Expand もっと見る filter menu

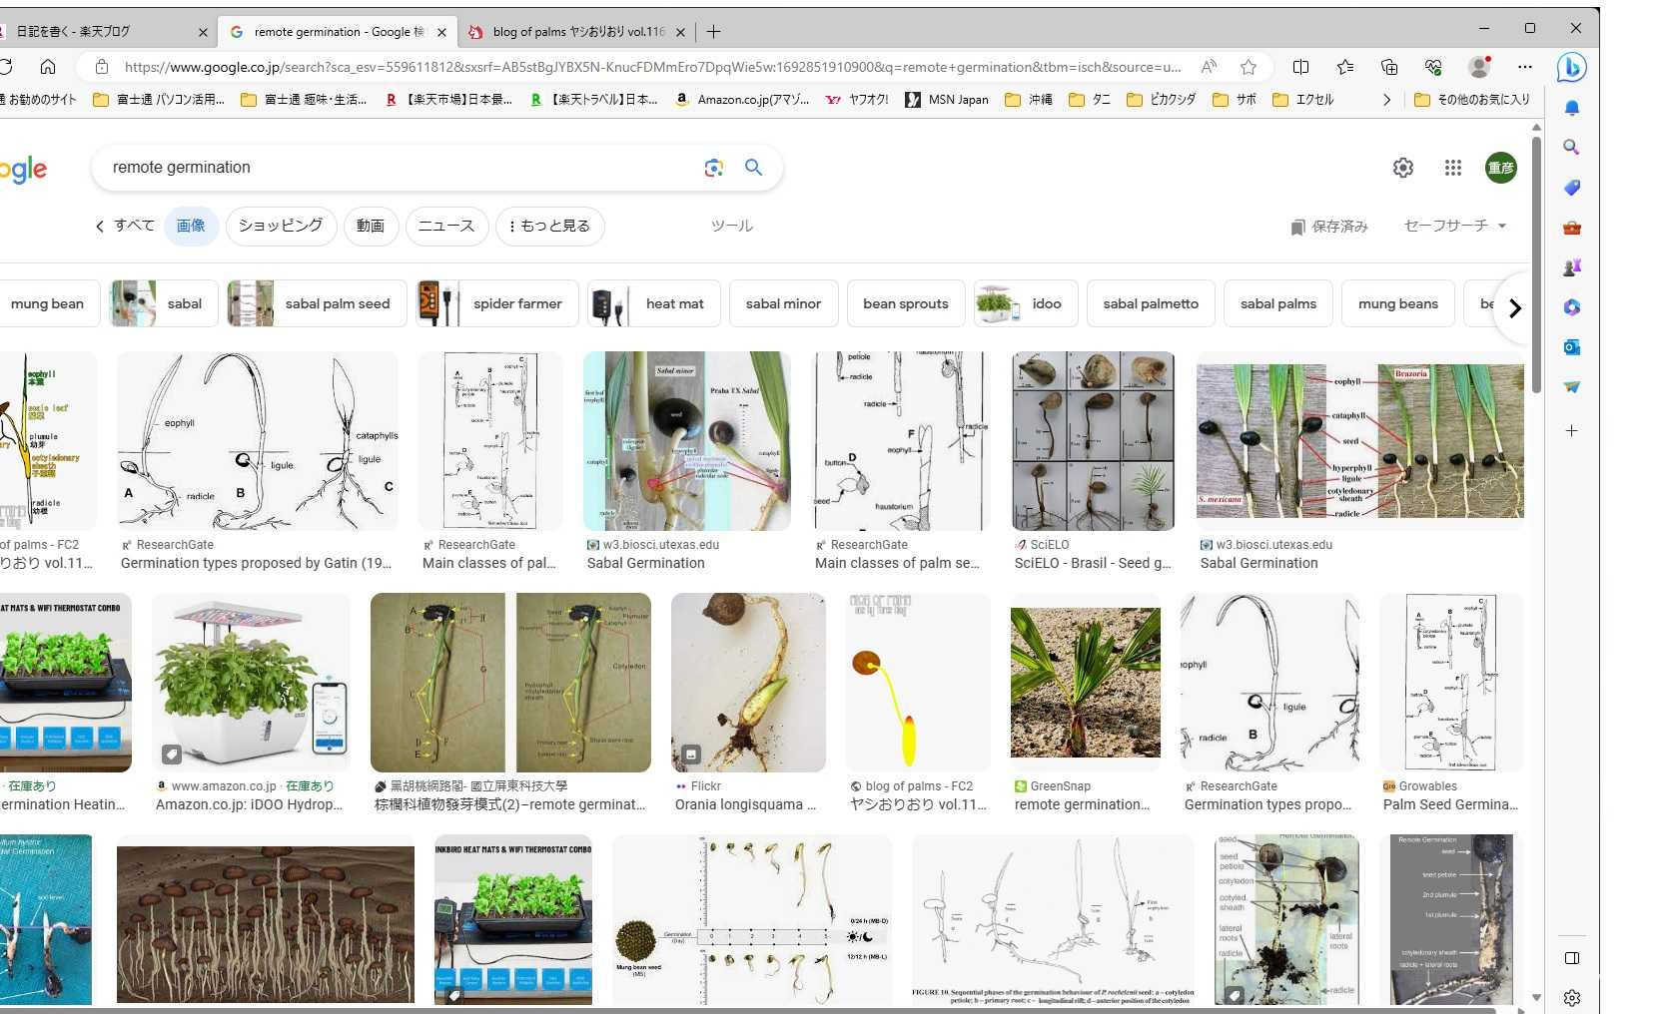click(x=549, y=226)
